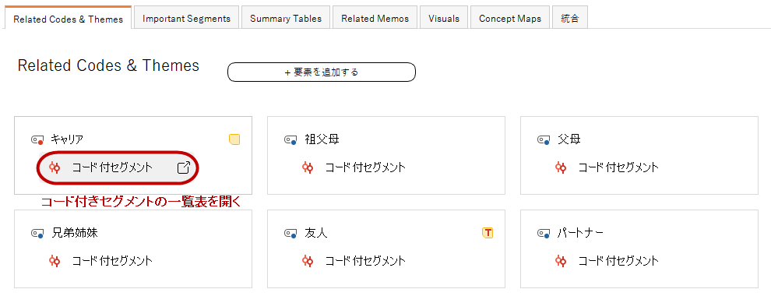The width and height of the screenshot is (771, 296).
Task: Click the code icon beside 友人
Action: (290, 234)
